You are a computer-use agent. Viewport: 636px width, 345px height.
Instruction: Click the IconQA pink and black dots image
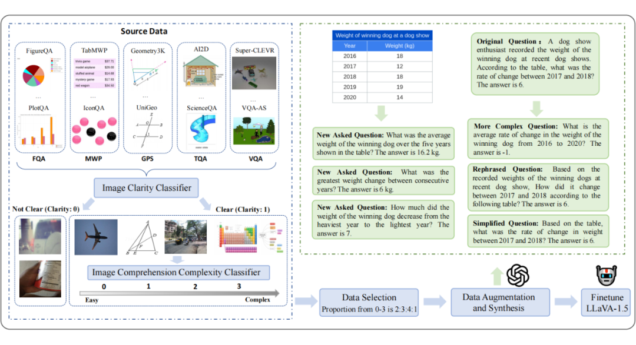point(94,131)
